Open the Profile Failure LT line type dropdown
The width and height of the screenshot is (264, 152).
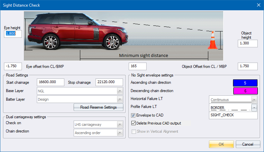coord(254,108)
